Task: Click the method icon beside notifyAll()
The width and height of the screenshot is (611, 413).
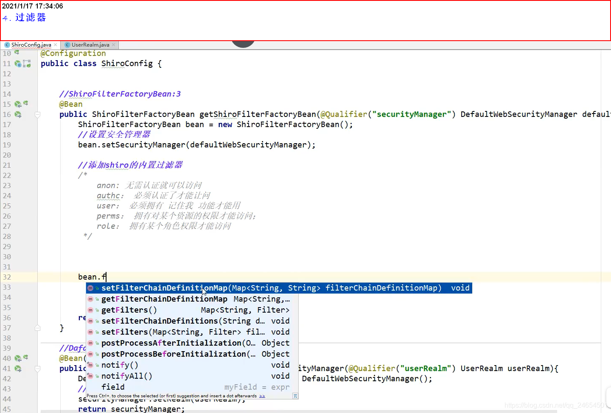Action: point(90,376)
